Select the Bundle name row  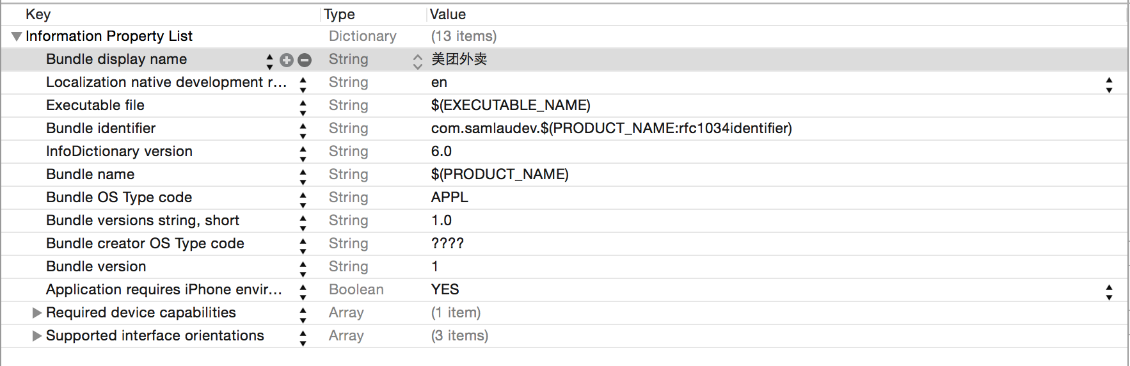pyautogui.click(x=564, y=175)
